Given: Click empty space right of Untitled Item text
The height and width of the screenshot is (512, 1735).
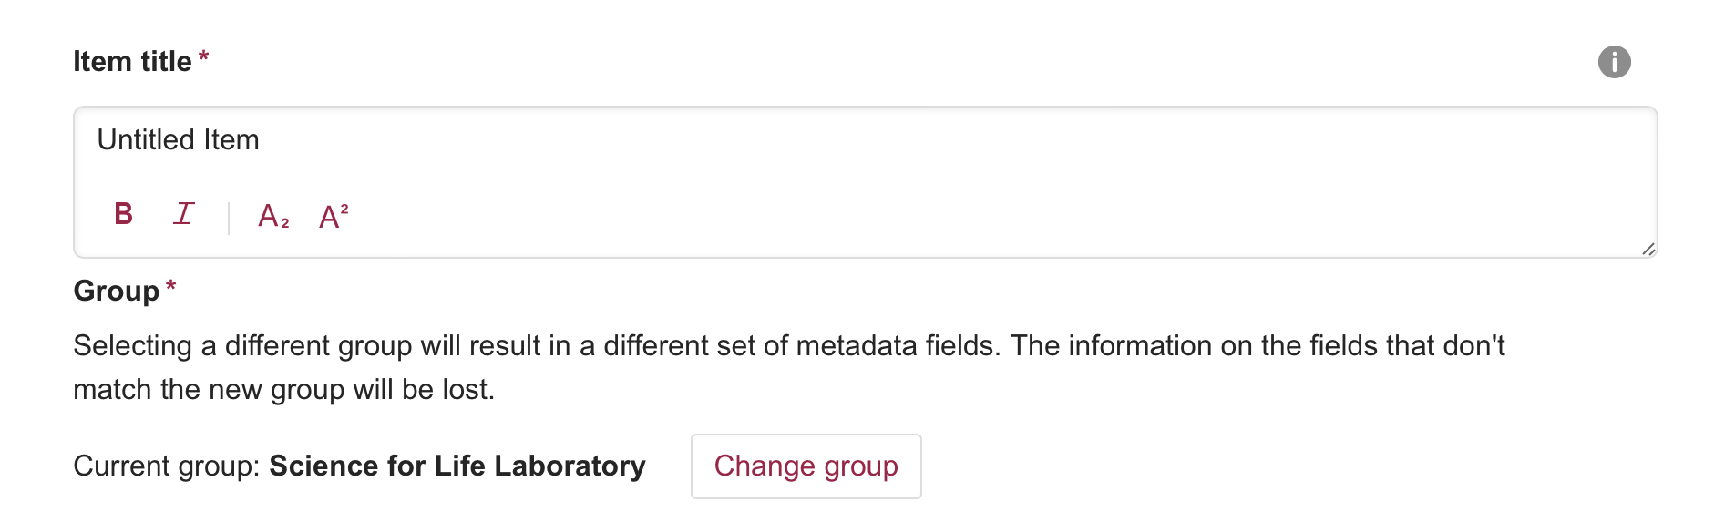Looking at the screenshot, I should (820, 140).
